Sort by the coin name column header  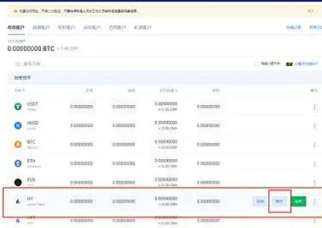20,90
